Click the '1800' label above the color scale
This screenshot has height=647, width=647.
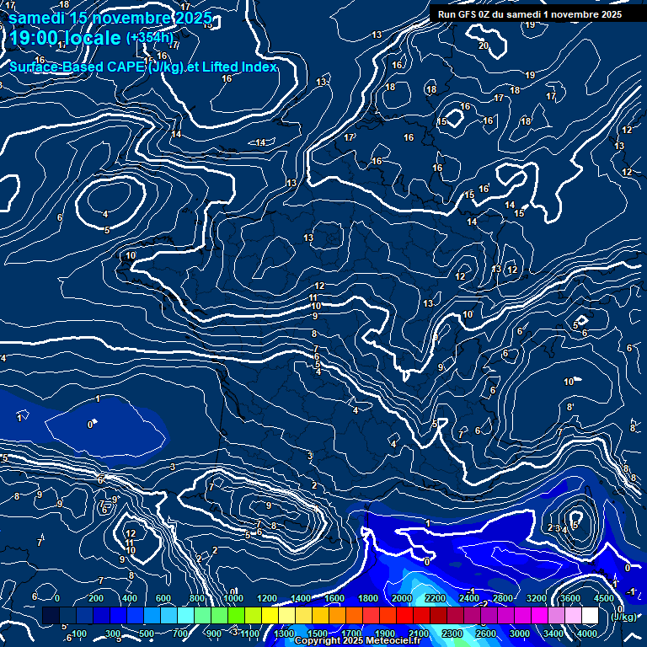368,598
